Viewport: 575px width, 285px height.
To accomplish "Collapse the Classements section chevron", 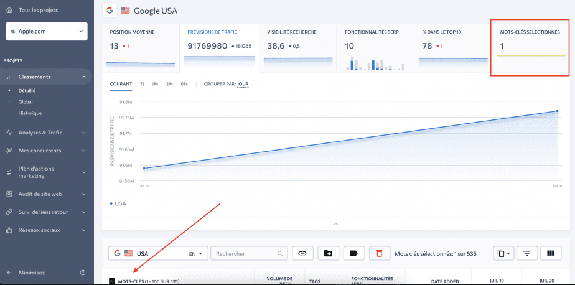I will pyautogui.click(x=84, y=77).
